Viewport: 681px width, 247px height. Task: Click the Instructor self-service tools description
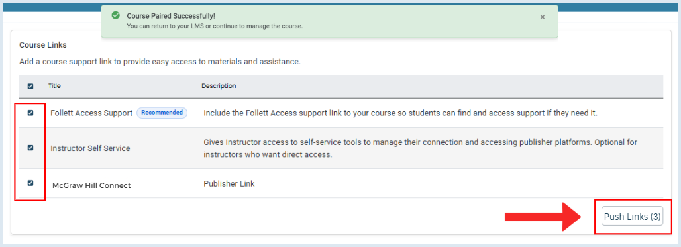click(x=423, y=148)
